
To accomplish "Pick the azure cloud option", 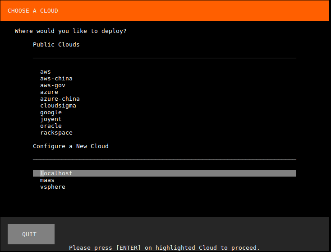I will pos(49,92).
